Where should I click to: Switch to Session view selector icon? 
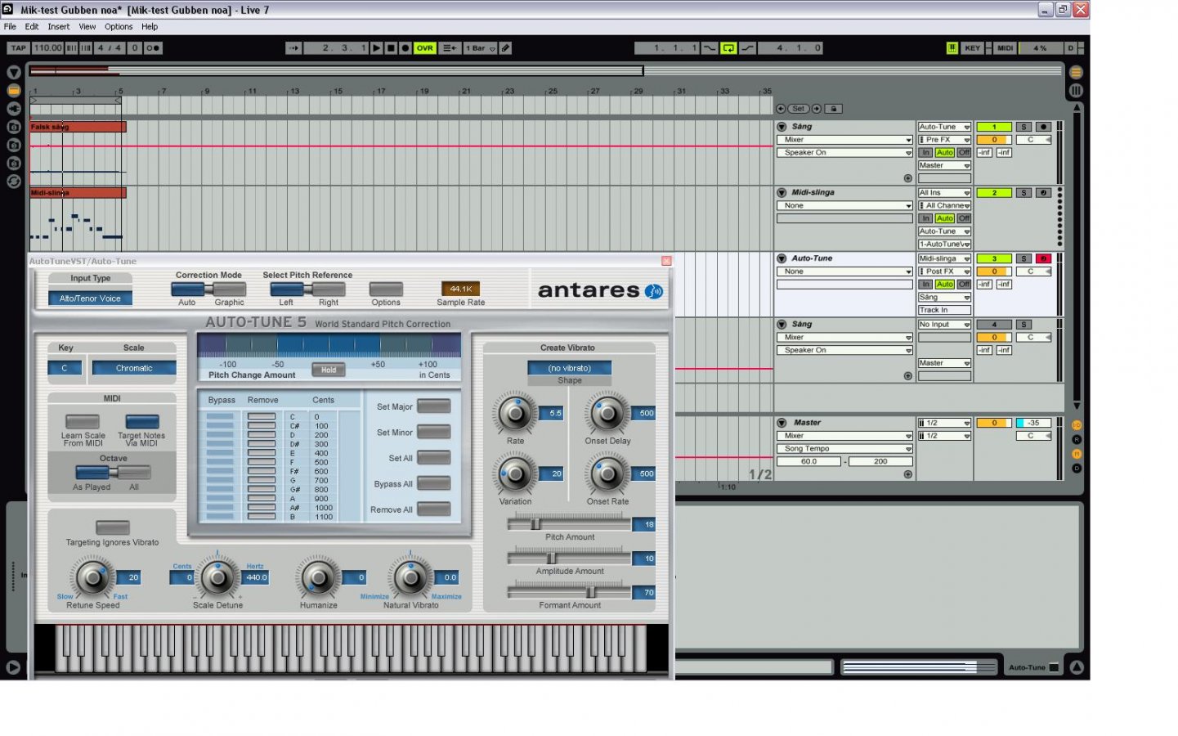[1076, 91]
